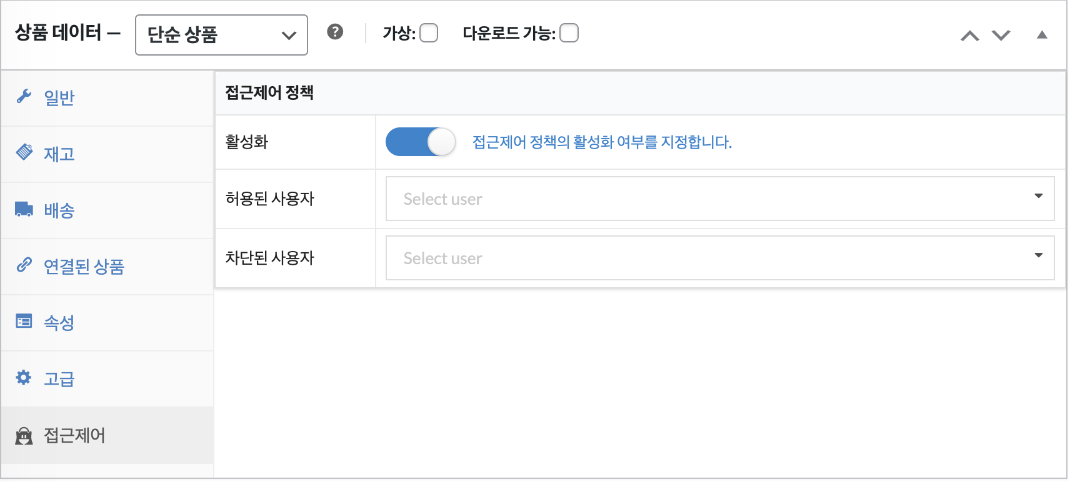Screen dimensions: 1070x482
Task: Expand the 차단된 사용자 Select user dropdown
Action: tap(719, 258)
